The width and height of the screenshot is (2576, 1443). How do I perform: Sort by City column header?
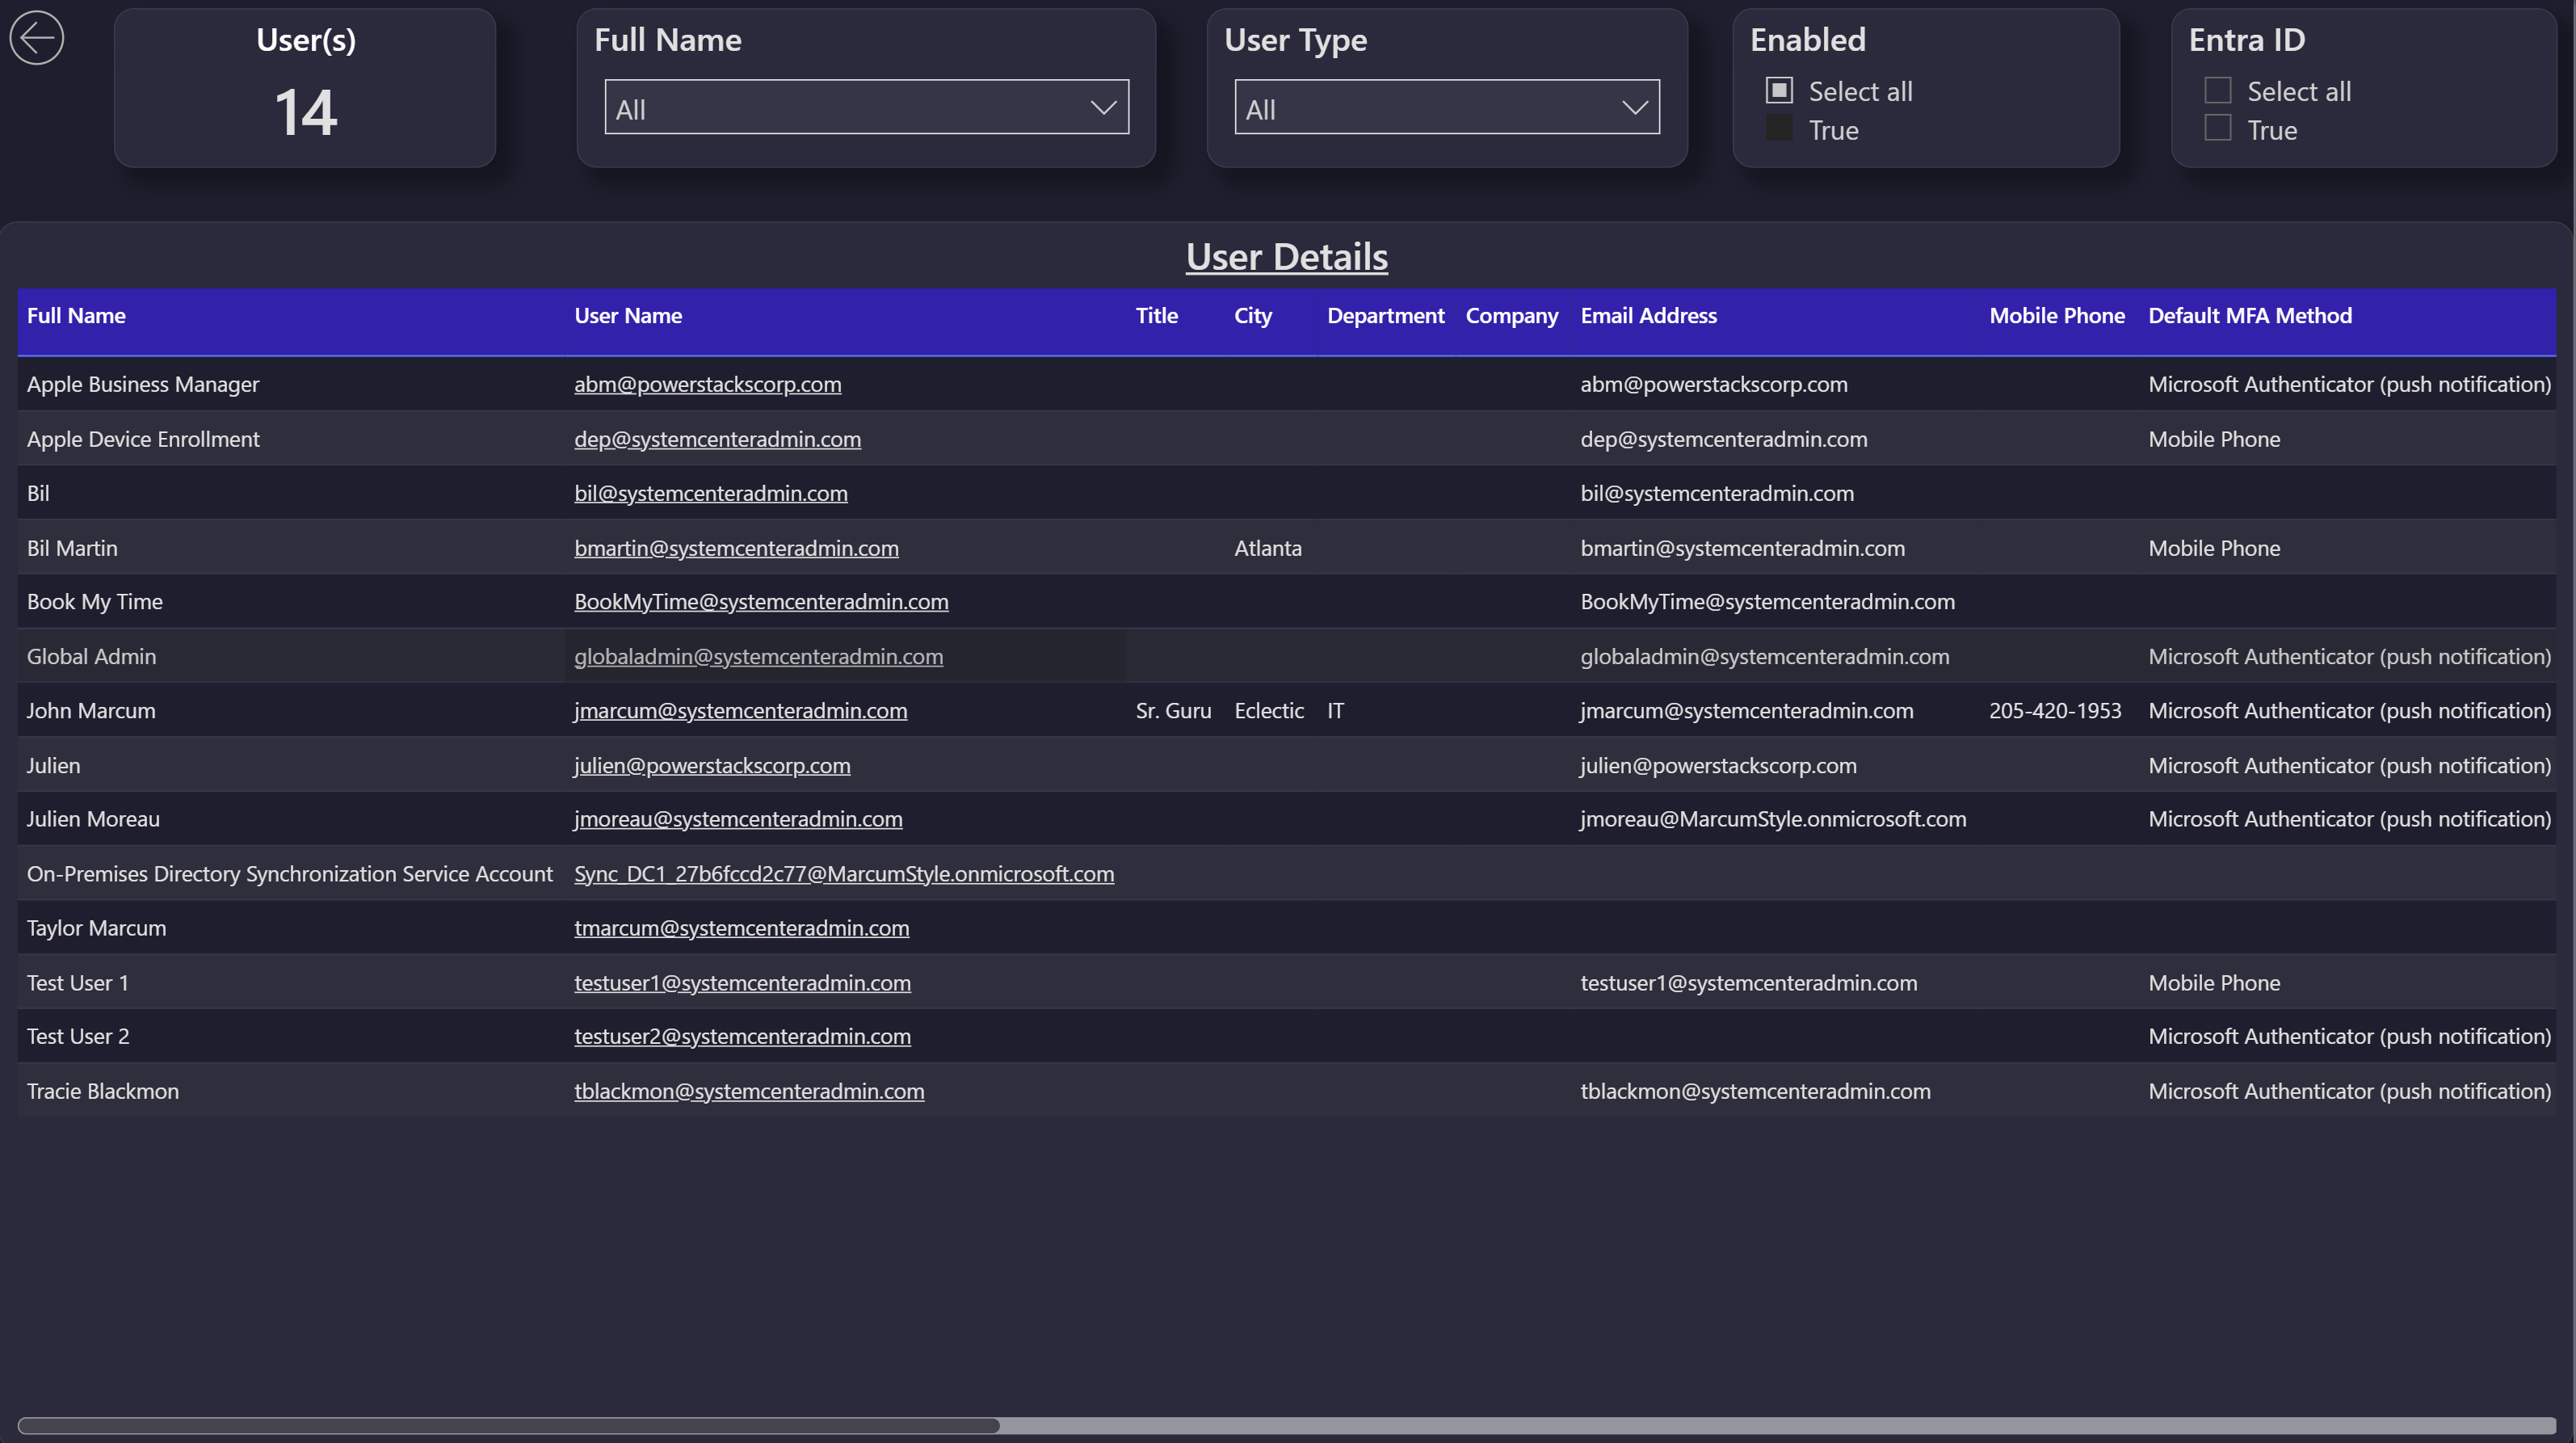click(1252, 315)
